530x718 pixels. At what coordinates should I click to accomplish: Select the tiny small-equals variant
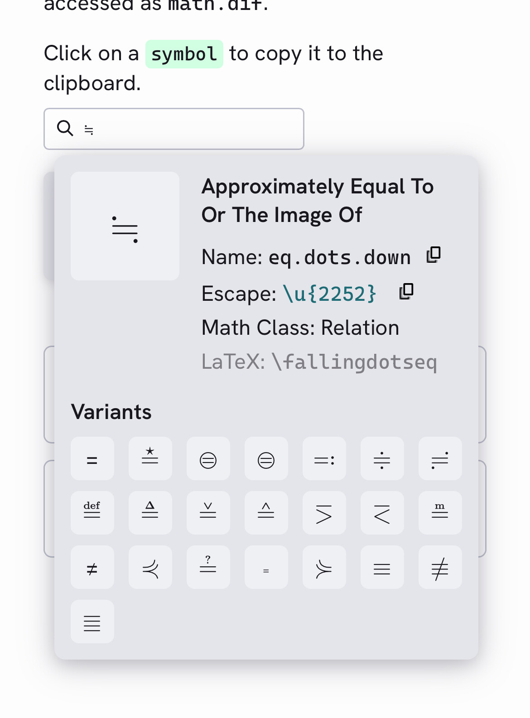tap(266, 567)
